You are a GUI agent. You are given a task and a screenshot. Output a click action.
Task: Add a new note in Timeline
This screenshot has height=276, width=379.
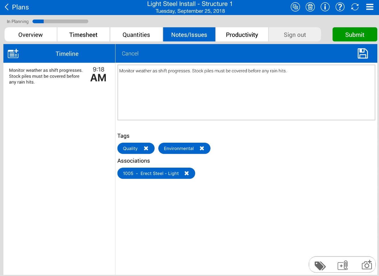[13, 53]
